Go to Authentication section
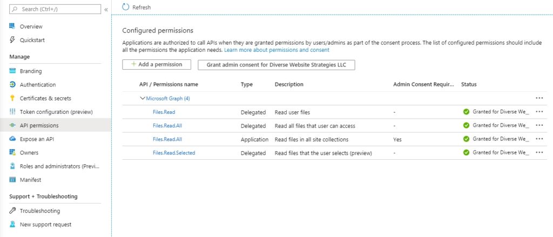 38,85
